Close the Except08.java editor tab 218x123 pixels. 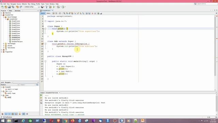coord(52,11)
